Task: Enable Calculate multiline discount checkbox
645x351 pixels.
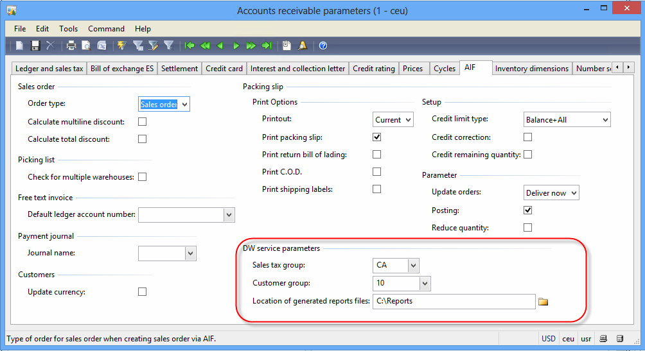Action: click(x=143, y=121)
